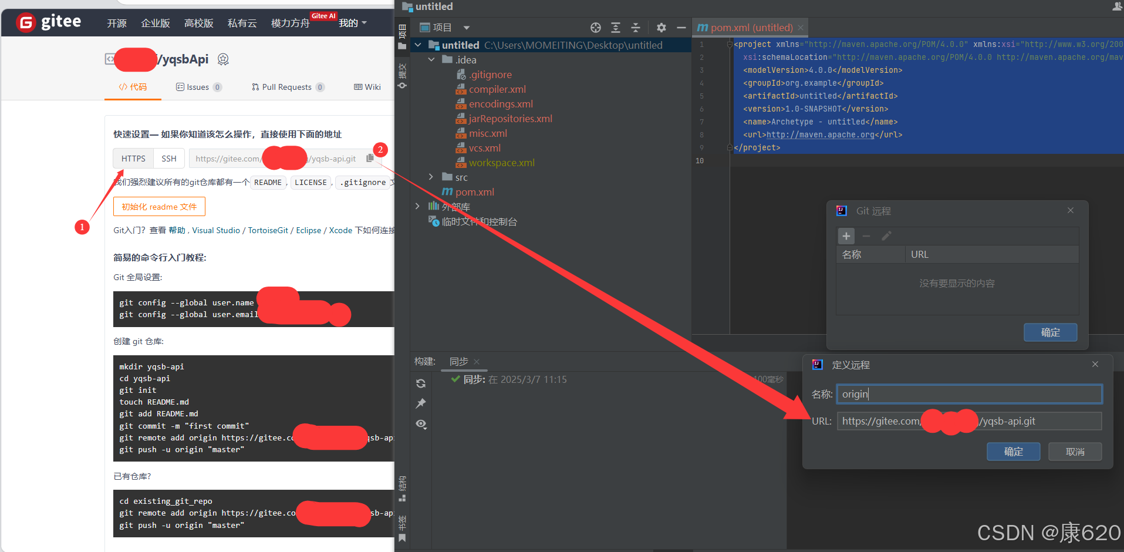Click the expand all icon in project panel
The width and height of the screenshot is (1124, 552).
pyautogui.click(x=616, y=28)
